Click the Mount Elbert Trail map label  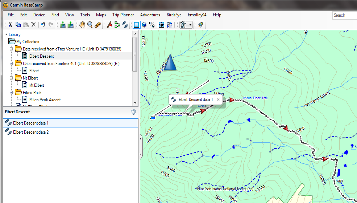[x=255, y=98]
